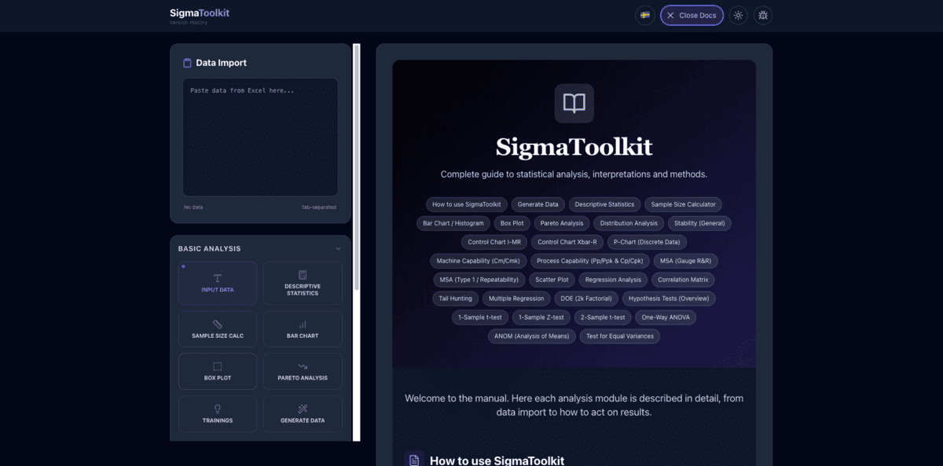Viewport: 943px width, 466px height.
Task: Open the Descriptive Statistics tool
Action: click(303, 283)
